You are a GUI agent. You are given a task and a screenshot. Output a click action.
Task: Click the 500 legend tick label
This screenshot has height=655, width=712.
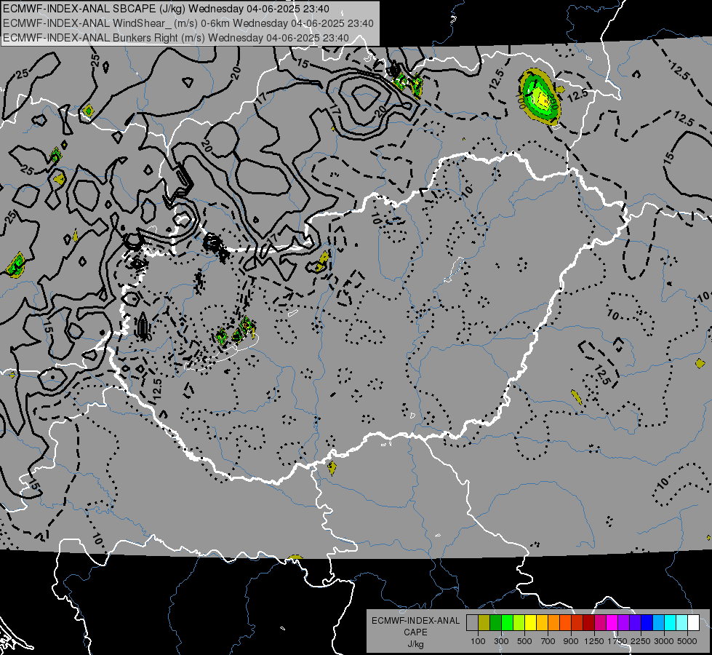(x=524, y=641)
